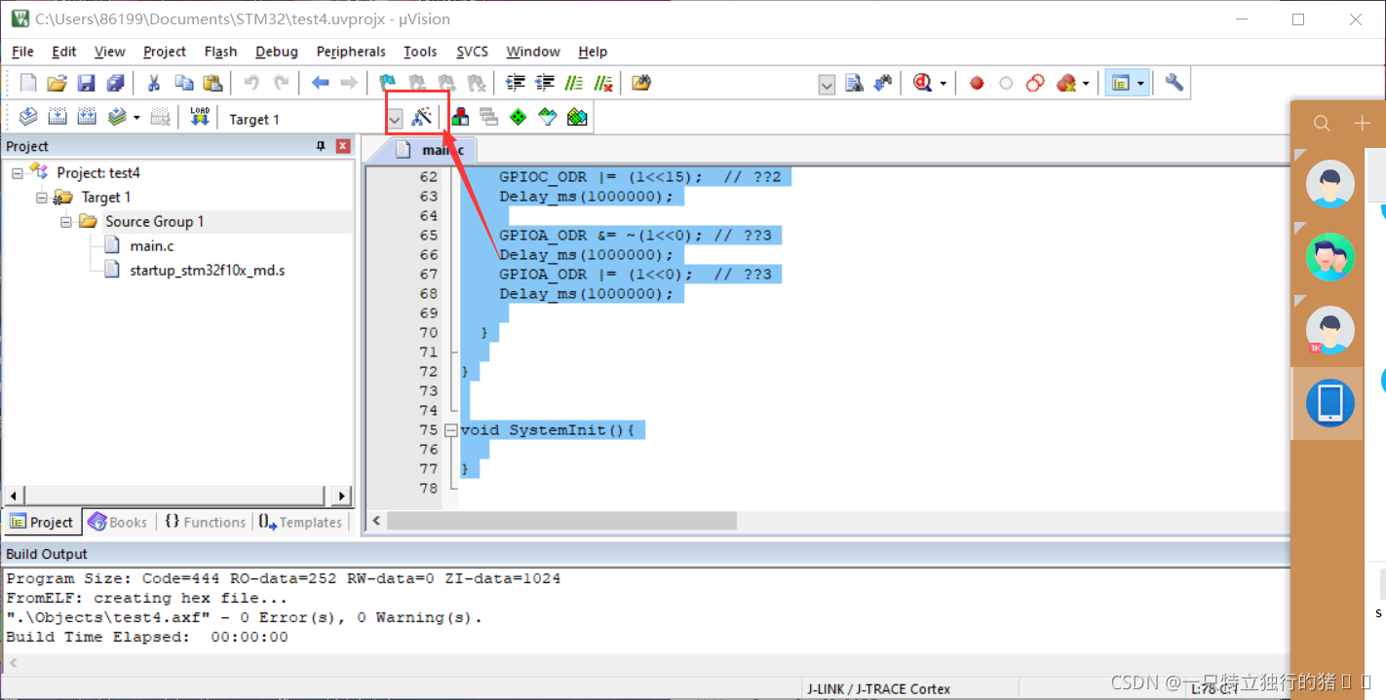The height and width of the screenshot is (700, 1386).
Task: Collapse the Target 1 tree node
Action: point(42,198)
